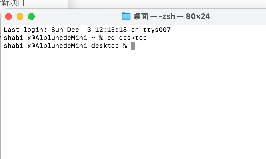Click shabi-x@AlplunedeMini on the second prompt line

pos(45,46)
